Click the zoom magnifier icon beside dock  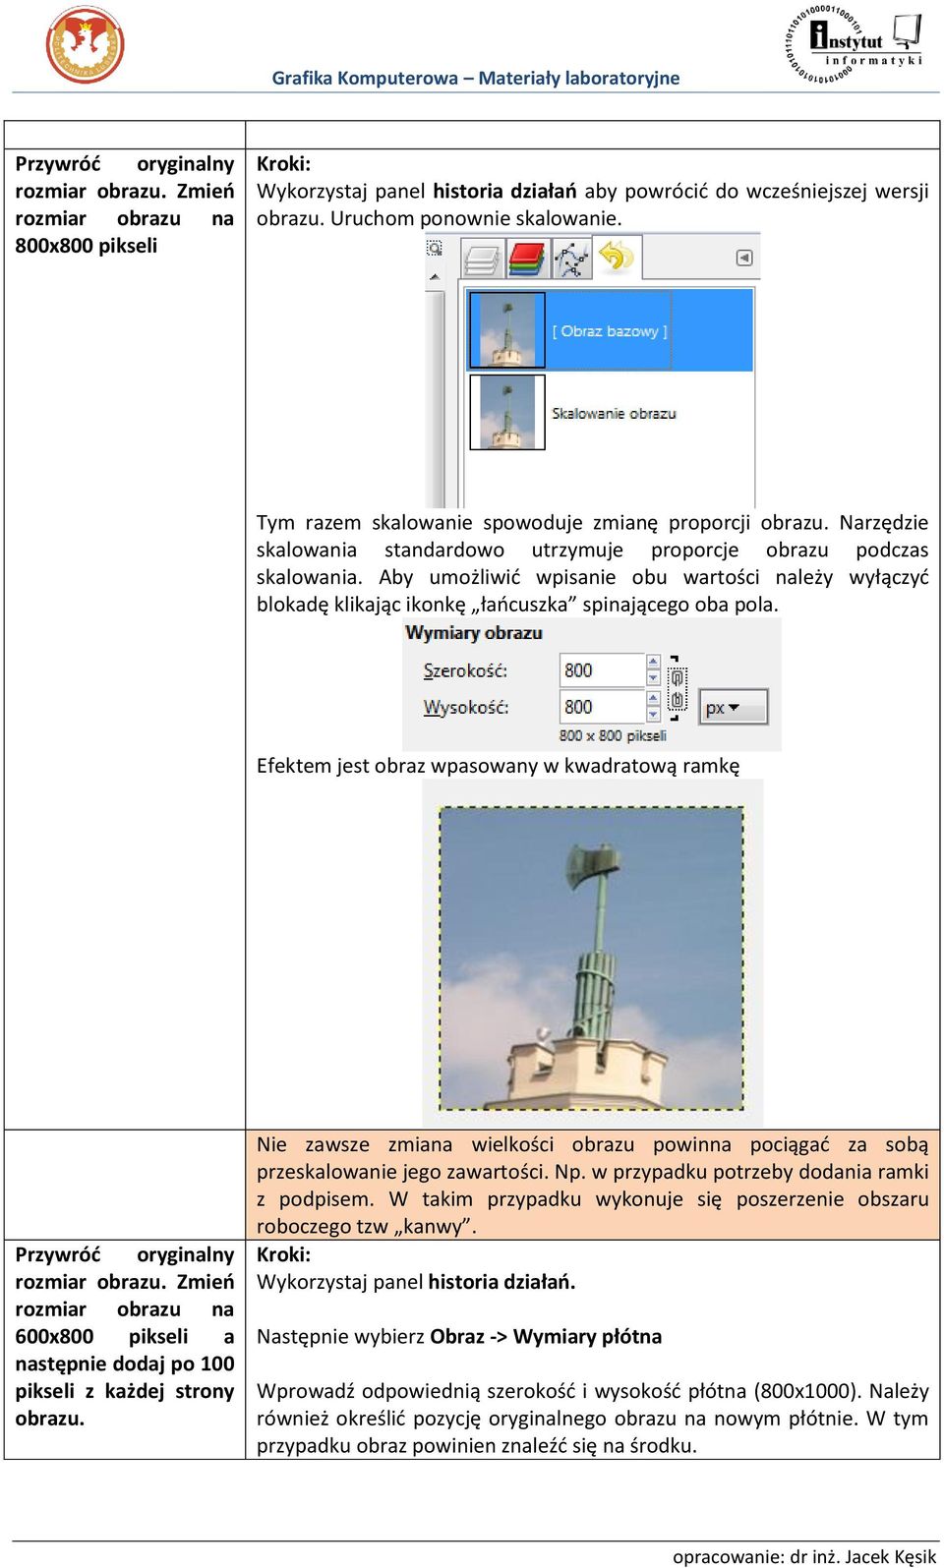pyautogui.click(x=434, y=249)
